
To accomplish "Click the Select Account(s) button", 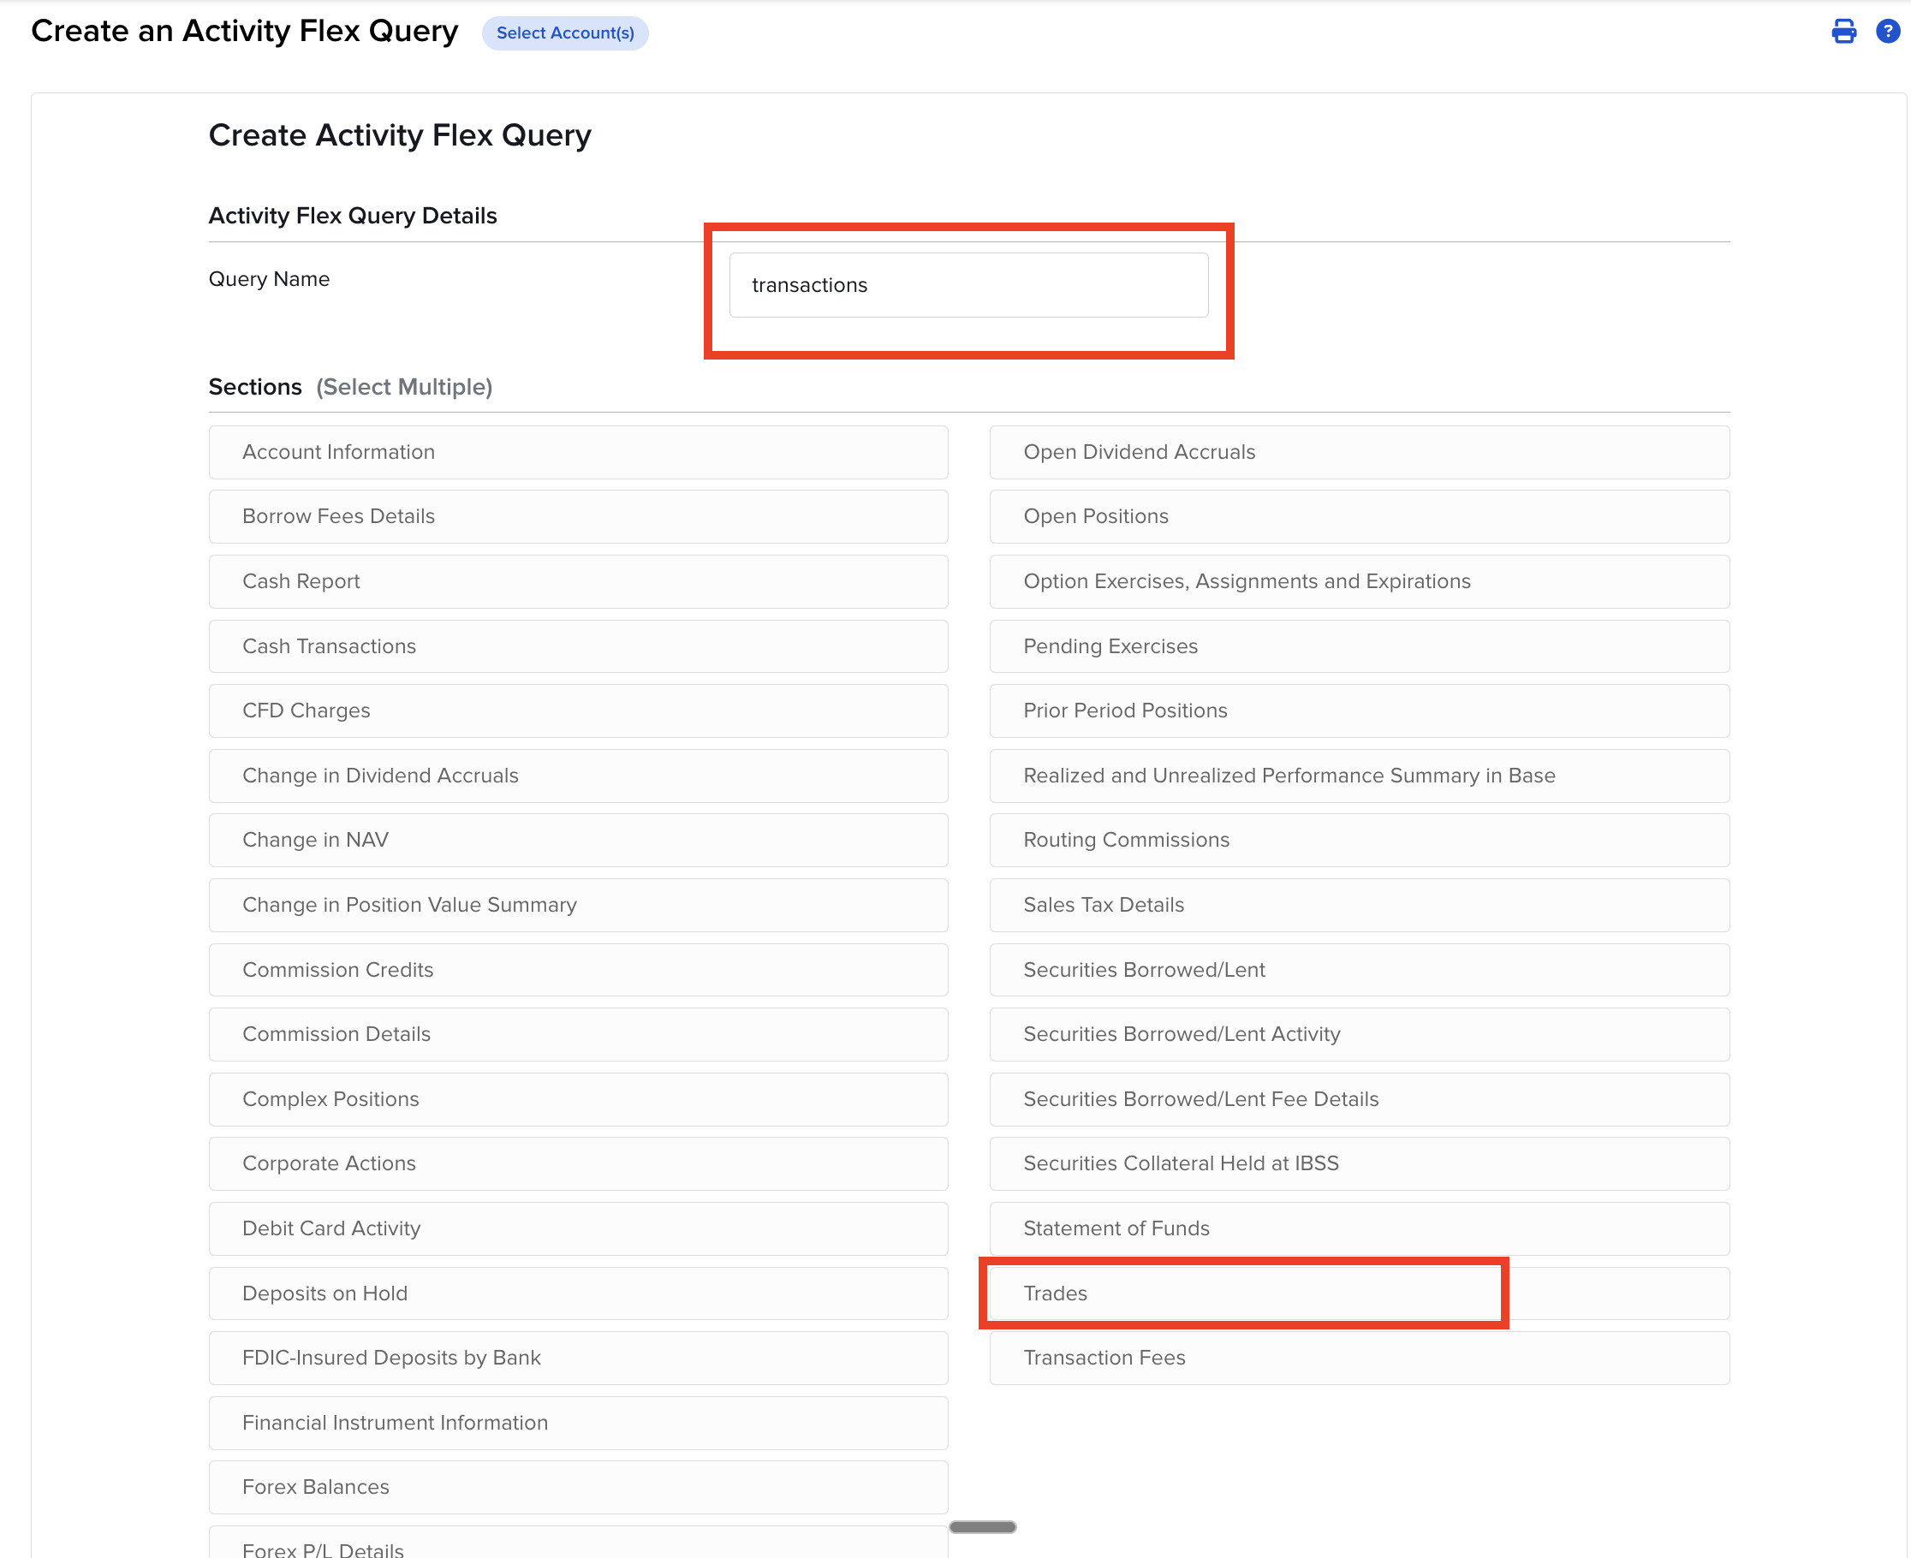I will click(564, 33).
